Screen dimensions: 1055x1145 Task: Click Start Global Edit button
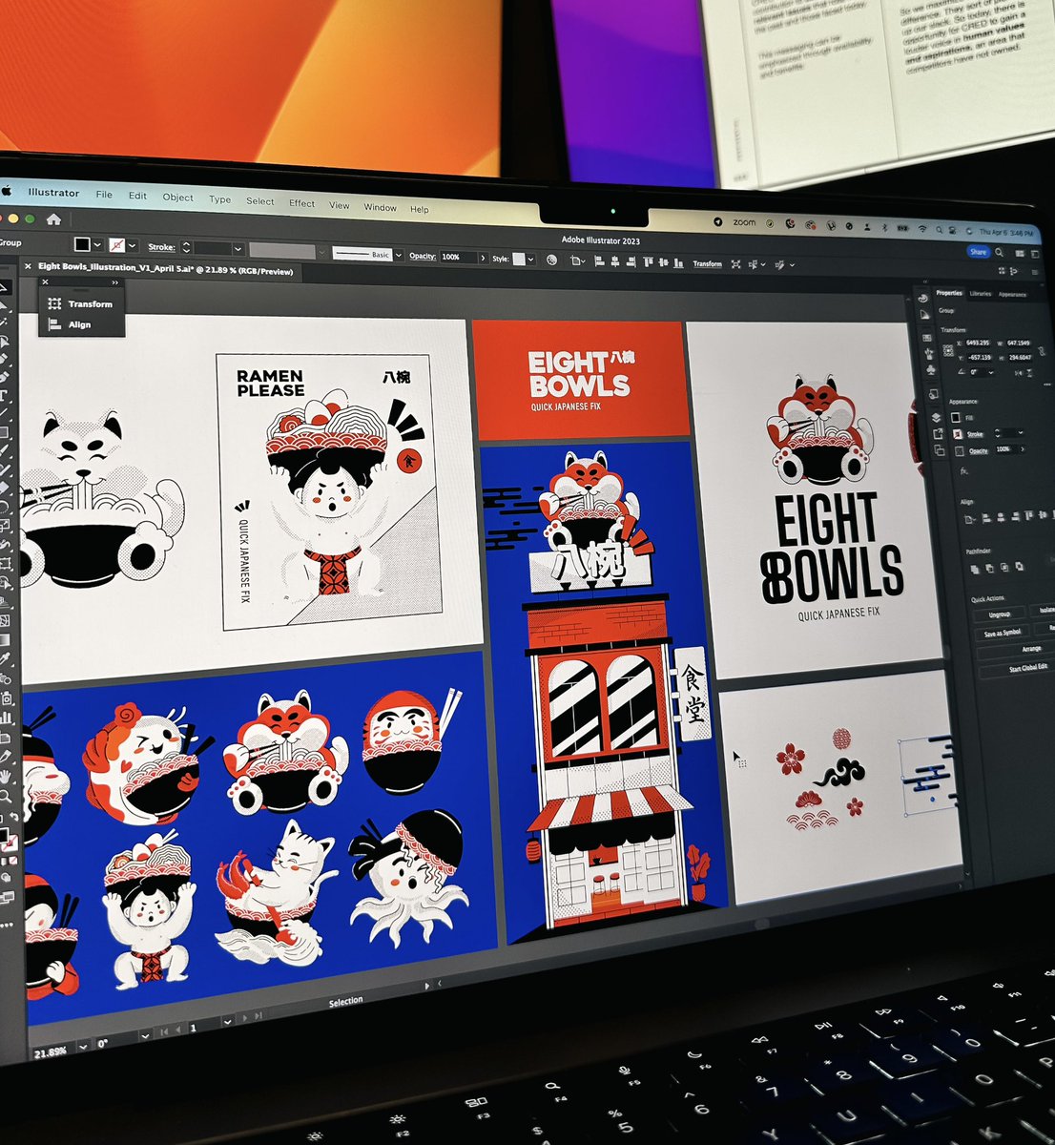[x=1027, y=668]
